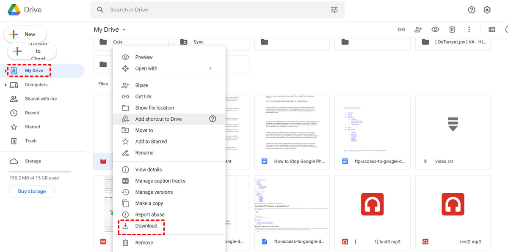Switch to list layout view
This screenshot has height=252, width=508.
[491, 30]
